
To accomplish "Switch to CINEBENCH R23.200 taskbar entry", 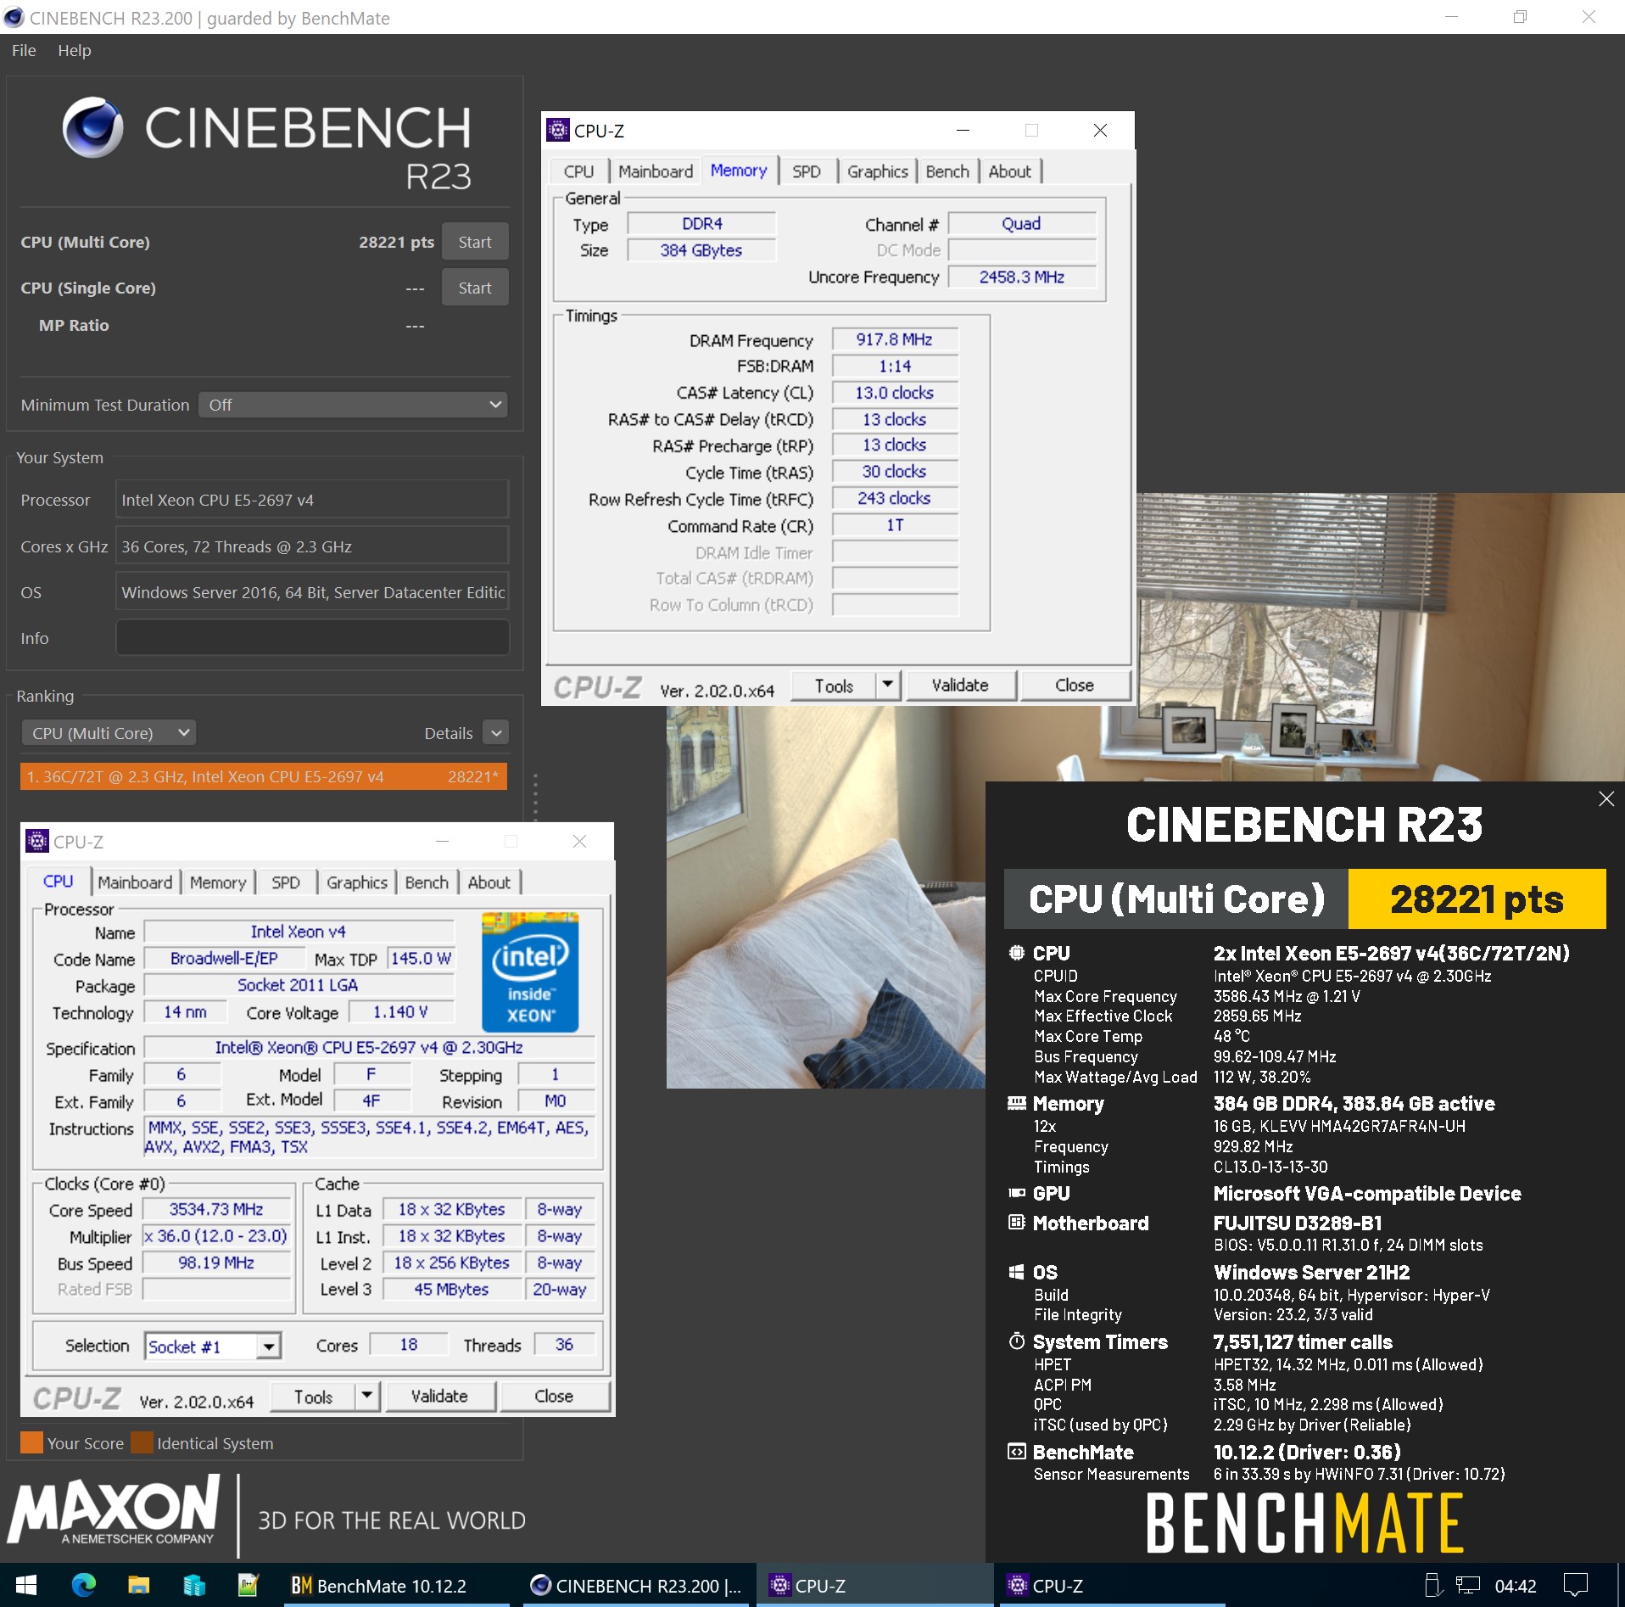I will point(635,1585).
